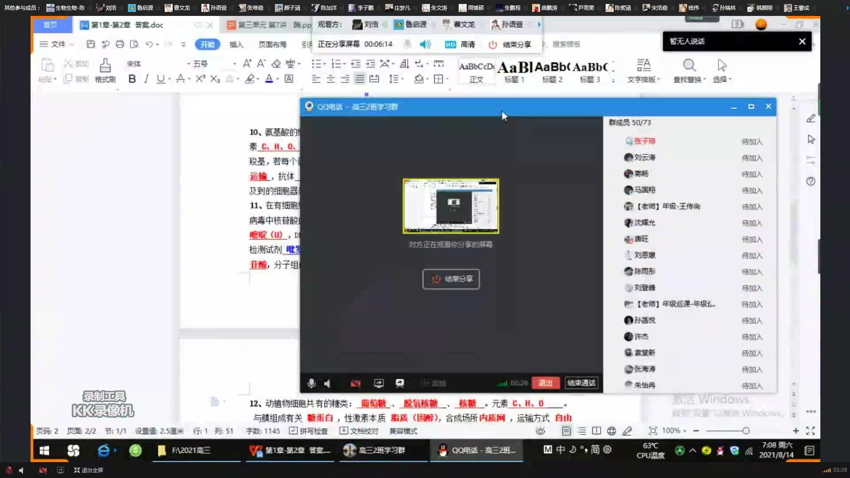Toggle the sharing bar speaker icon
850x478 pixels.
pos(425,44)
